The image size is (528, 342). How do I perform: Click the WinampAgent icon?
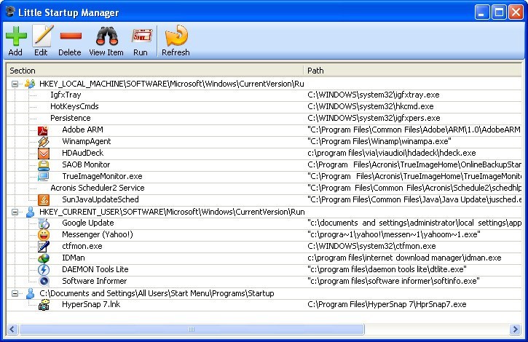pos(43,142)
